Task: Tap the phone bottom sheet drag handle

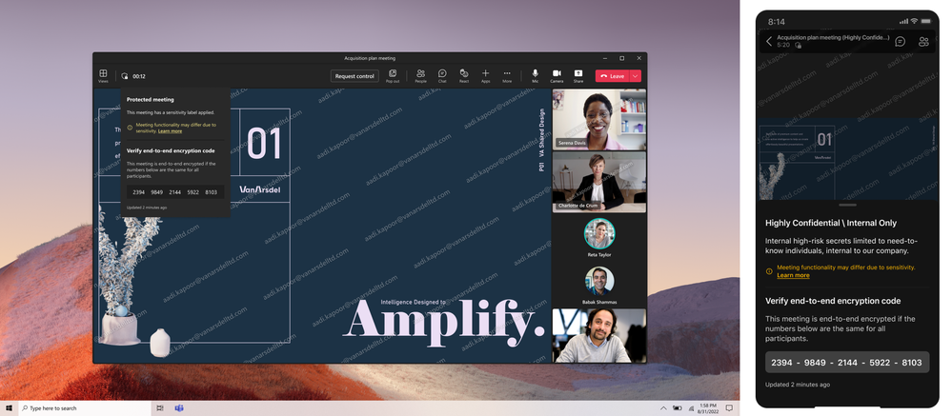Action: click(846, 205)
